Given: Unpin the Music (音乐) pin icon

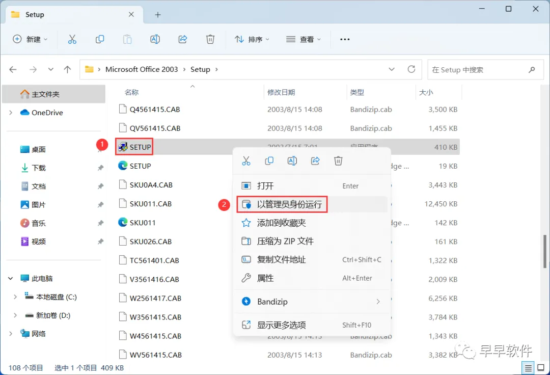Looking at the screenshot, I should [x=101, y=223].
